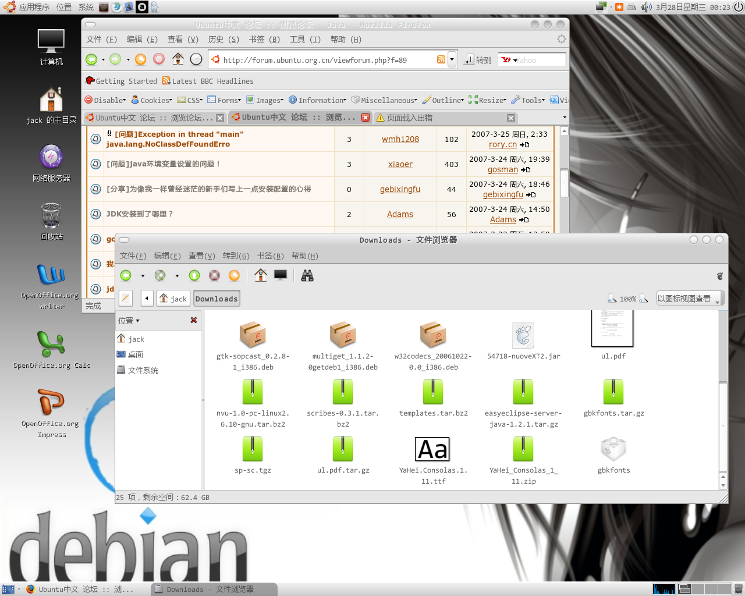Click gebixingfu author link in author column
The height and width of the screenshot is (596, 745).
(400, 189)
